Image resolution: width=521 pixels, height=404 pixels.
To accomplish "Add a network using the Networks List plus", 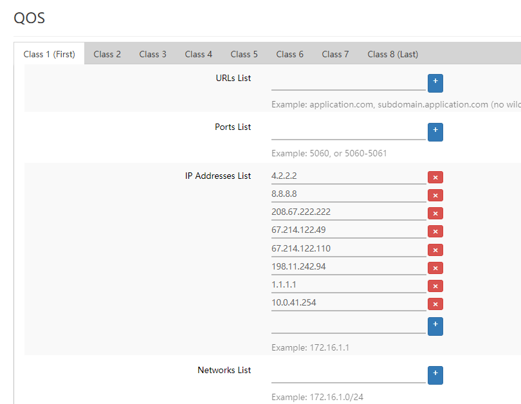I will 435,375.
